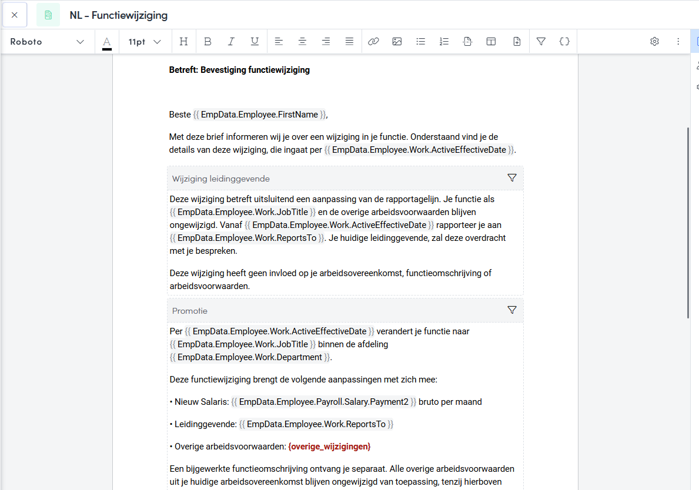Apply heading style with H icon

(183, 42)
